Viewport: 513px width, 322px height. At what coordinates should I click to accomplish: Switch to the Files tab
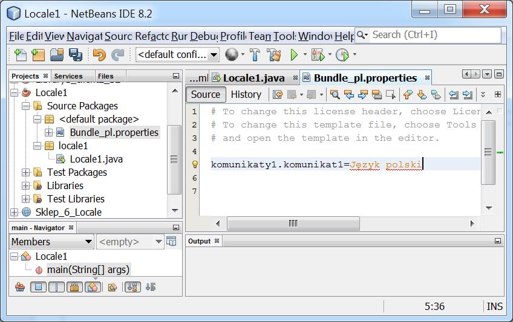pos(105,76)
